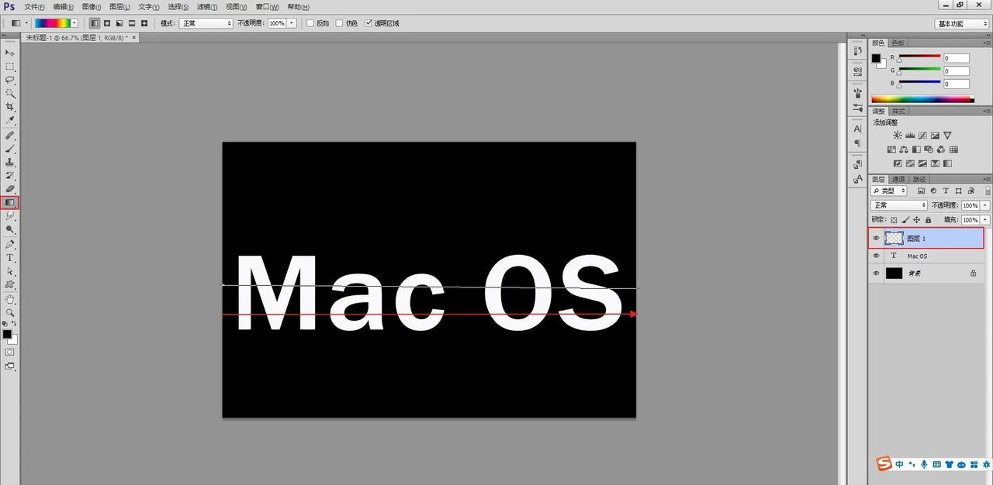Toggle Quick Mask mode

point(10,352)
